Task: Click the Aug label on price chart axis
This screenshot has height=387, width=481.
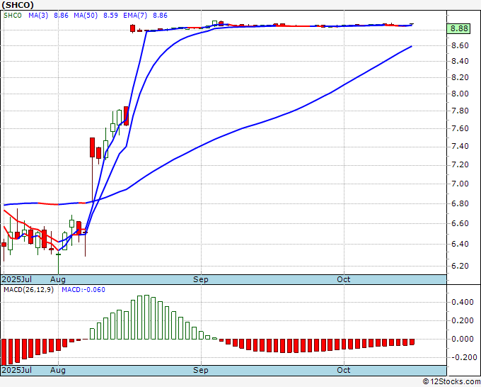Action: click(58, 279)
